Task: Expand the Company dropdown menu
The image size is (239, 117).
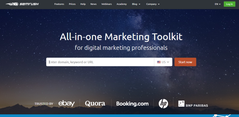Action: pyautogui.click(x=153, y=4)
